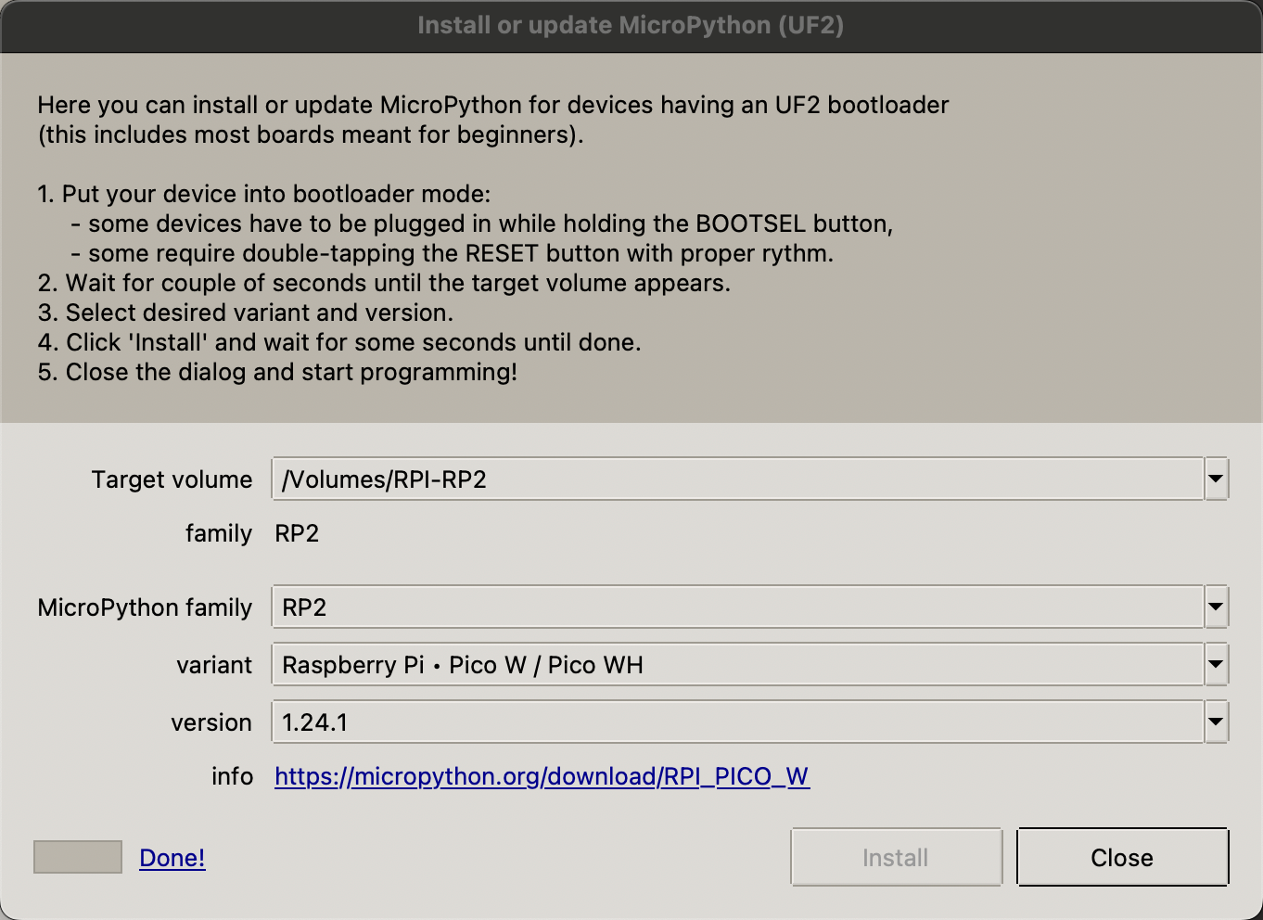This screenshot has width=1263, height=920.
Task: Click the Target volume label
Action: point(172,479)
